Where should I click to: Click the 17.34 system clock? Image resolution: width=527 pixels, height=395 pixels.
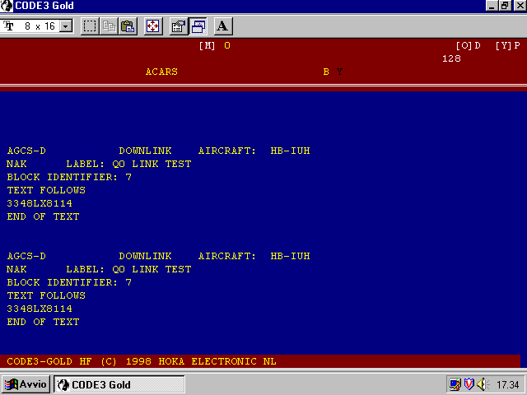[x=507, y=384]
